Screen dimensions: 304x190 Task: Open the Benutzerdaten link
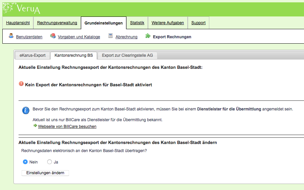29,37
